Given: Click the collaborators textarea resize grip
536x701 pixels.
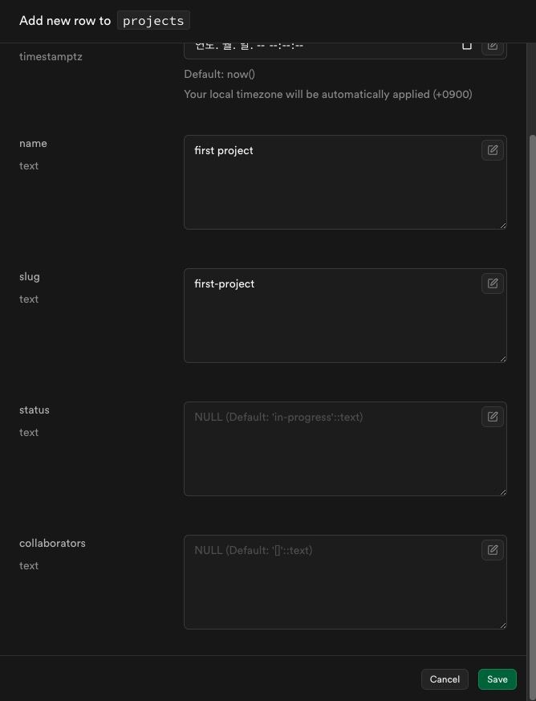Looking at the screenshot, I should pos(503,625).
